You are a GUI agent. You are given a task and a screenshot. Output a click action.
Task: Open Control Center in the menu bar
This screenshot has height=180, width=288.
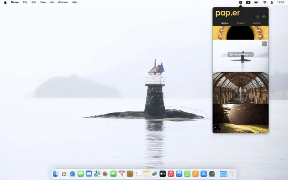click(272, 2)
